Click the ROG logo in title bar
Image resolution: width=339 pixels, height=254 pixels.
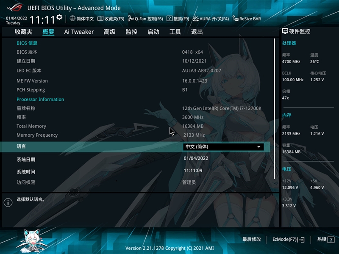pos(14,8)
